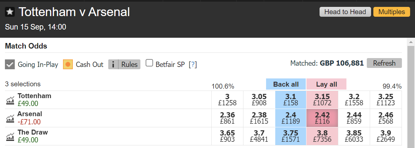This screenshot has height=148, width=415.
Task: Open the [?] help link for Betfair SP
Action: [x=193, y=65]
